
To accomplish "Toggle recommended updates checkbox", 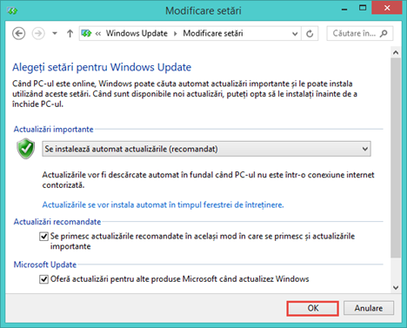I will tap(43, 237).
